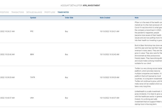
Task: Click note created 10/13/2022 10:43:37 AM
Action: pyautogui.click(x=110, y=98)
